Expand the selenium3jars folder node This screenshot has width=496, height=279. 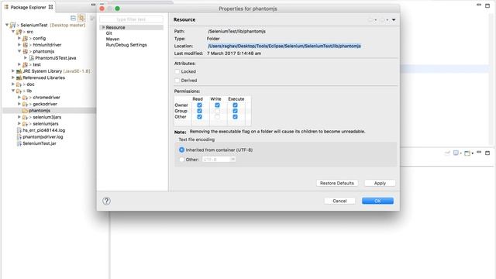tap(19, 117)
